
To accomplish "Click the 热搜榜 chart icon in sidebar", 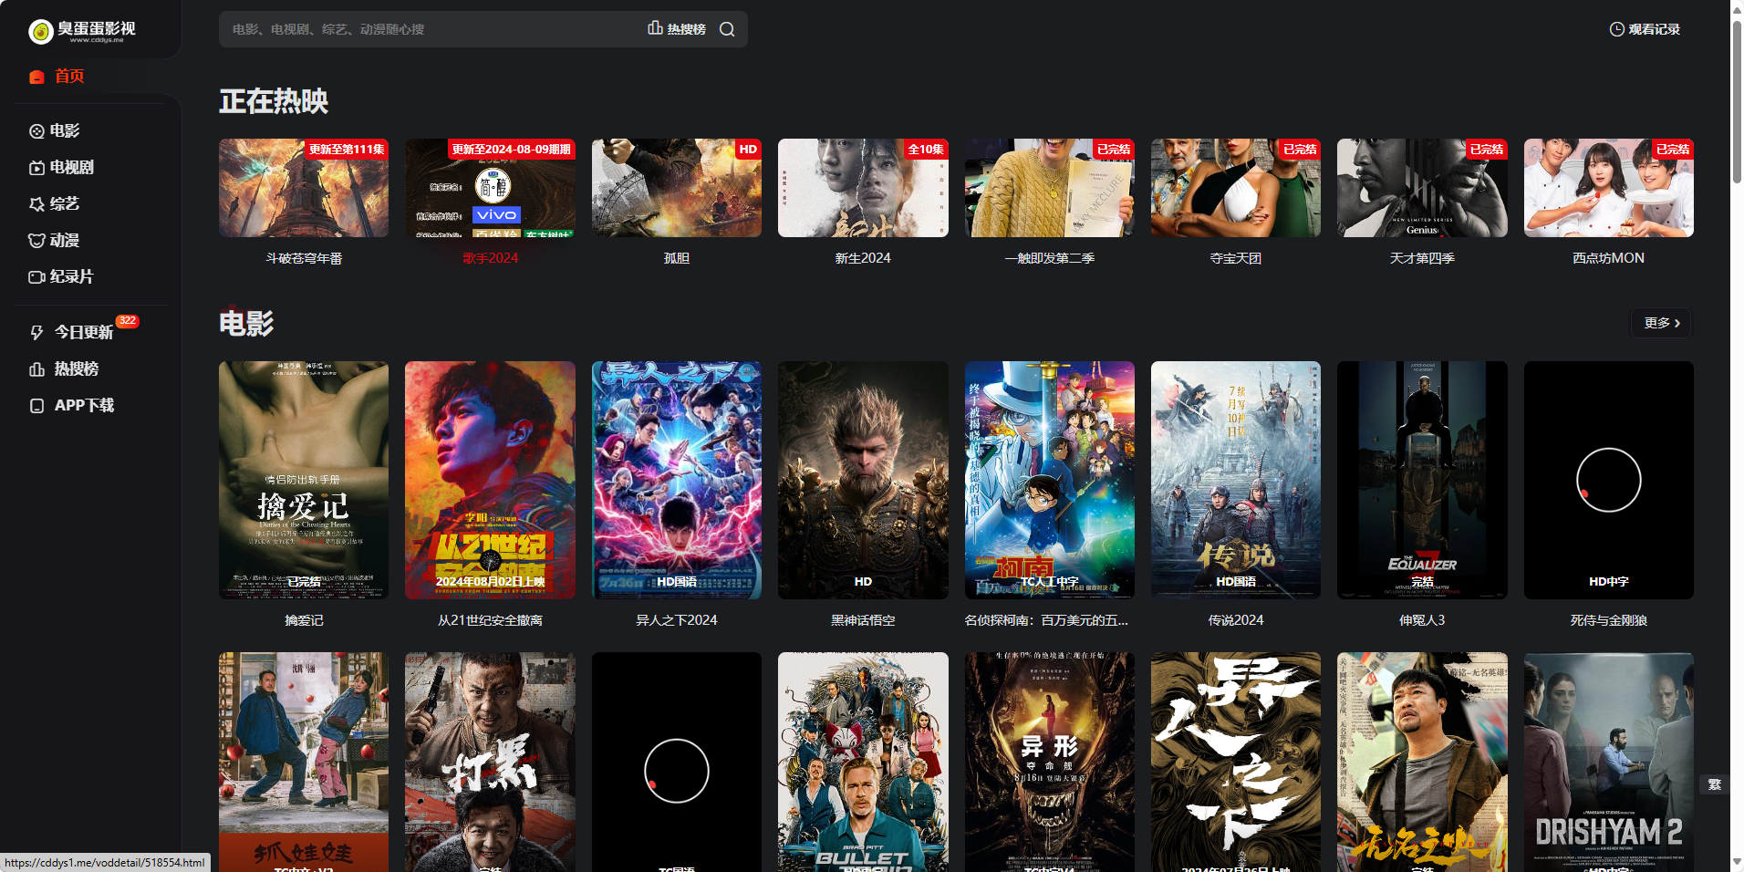I will (36, 369).
